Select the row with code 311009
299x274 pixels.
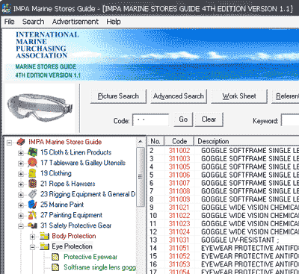click(224, 199)
